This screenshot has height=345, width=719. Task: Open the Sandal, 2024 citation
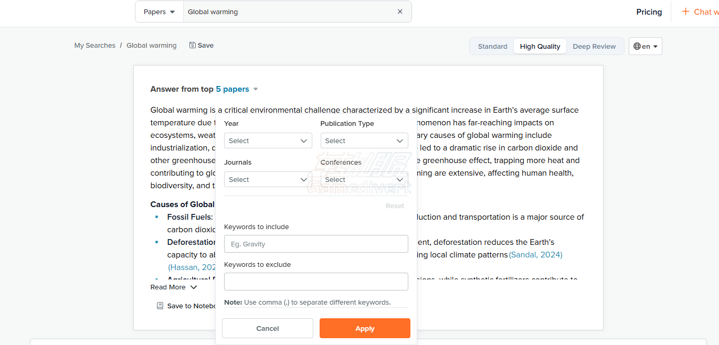pos(535,254)
